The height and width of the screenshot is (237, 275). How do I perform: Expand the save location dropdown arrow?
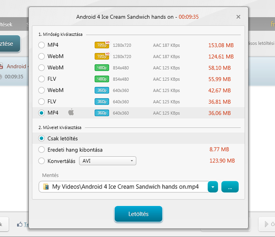[213, 187]
